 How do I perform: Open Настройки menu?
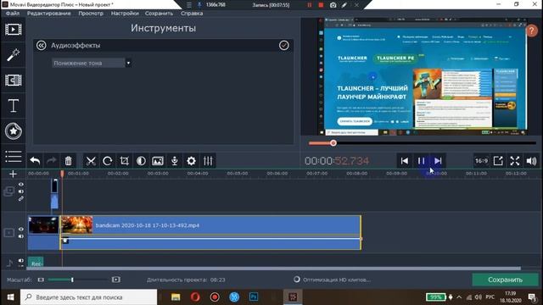(x=125, y=14)
